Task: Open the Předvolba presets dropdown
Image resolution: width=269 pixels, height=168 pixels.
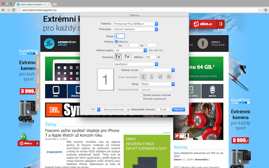Action: [135, 29]
